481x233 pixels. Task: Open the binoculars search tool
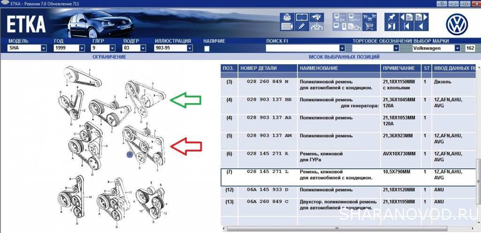[x=317, y=17]
